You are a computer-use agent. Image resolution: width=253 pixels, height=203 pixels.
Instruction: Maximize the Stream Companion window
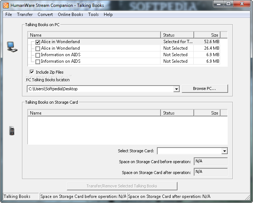(228, 4)
